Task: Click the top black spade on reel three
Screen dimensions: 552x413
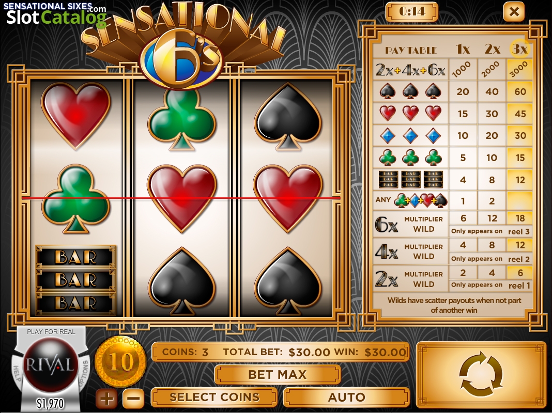Action: (x=287, y=117)
